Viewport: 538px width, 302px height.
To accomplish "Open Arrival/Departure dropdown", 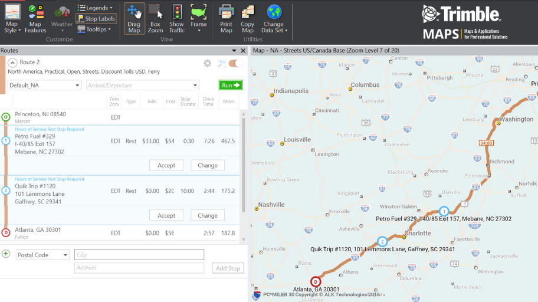I will (142, 85).
